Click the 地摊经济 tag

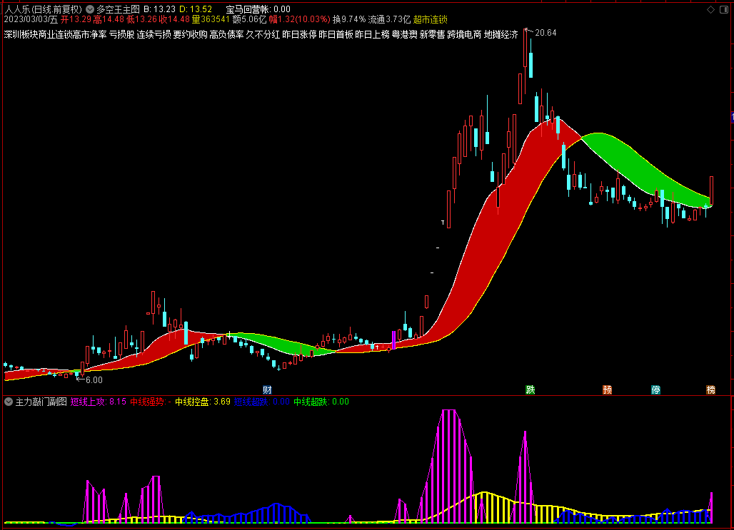[x=501, y=35]
